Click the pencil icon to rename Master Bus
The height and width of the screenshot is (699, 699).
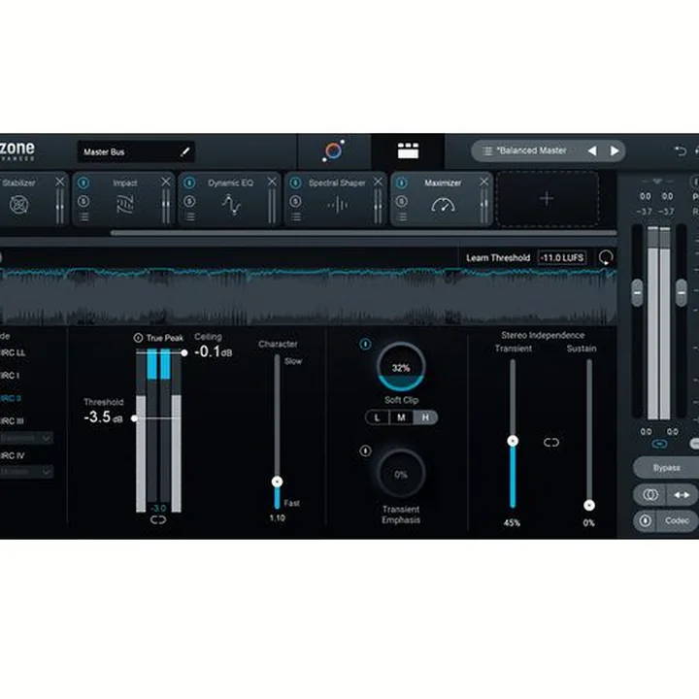(185, 151)
